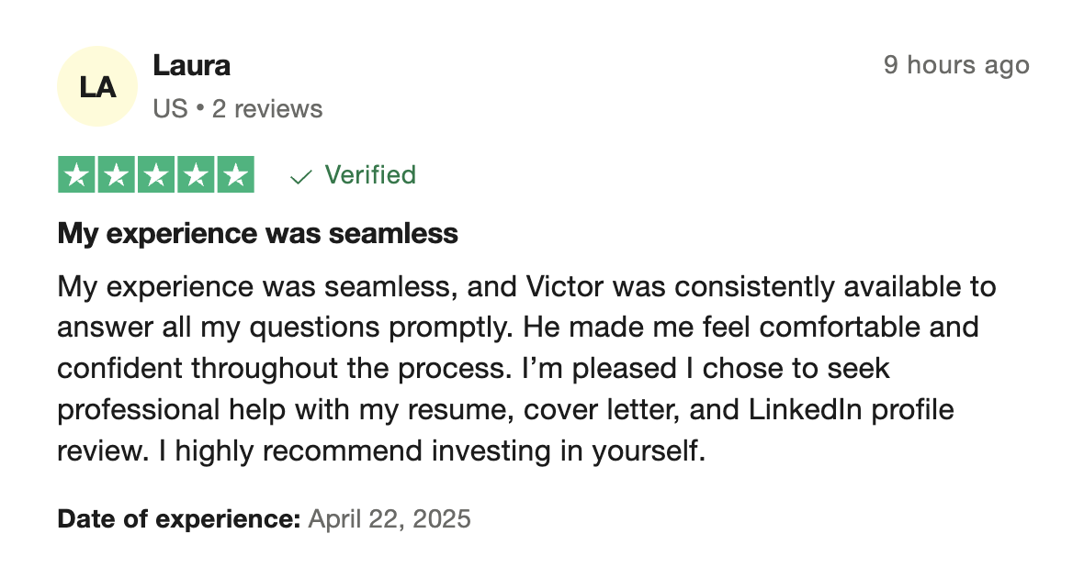Open Laura's reviewer profile name
This screenshot has width=1084, height=567.
tap(191, 66)
